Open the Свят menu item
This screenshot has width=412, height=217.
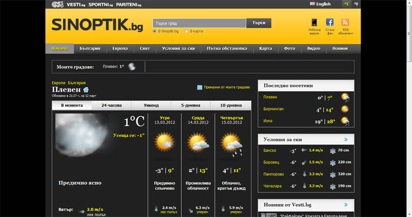pos(145,48)
